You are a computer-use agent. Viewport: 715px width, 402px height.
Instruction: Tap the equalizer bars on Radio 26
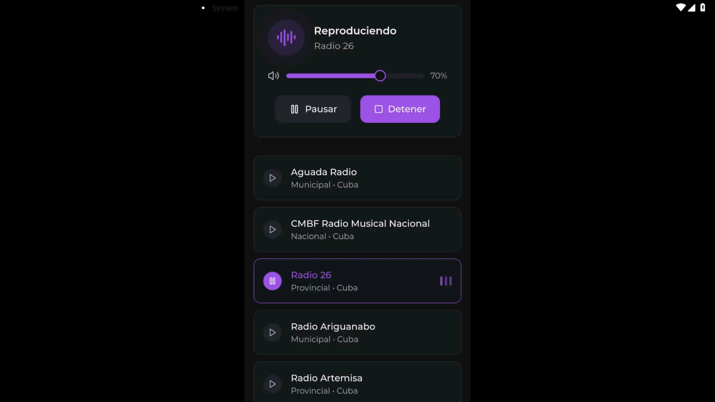point(446,281)
